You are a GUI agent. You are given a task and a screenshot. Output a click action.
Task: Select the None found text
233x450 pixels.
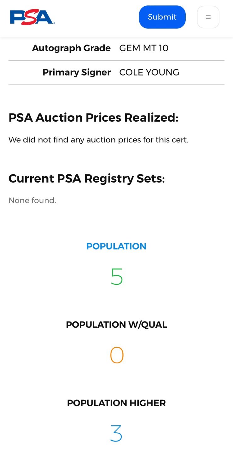click(32, 200)
